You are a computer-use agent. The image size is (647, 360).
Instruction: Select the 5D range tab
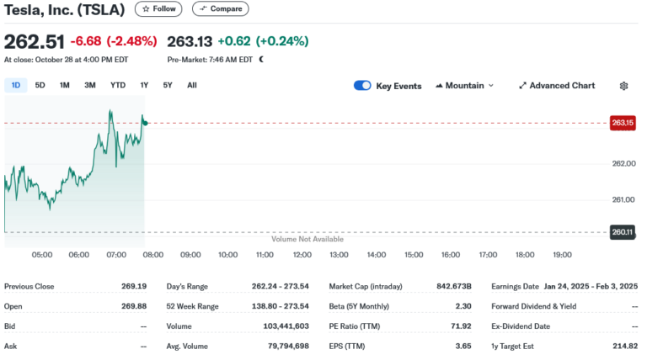point(40,85)
